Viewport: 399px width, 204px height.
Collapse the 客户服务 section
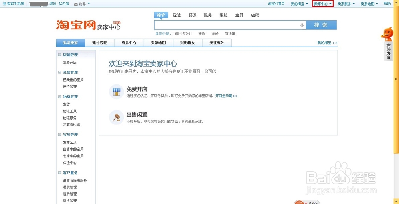coord(59,173)
